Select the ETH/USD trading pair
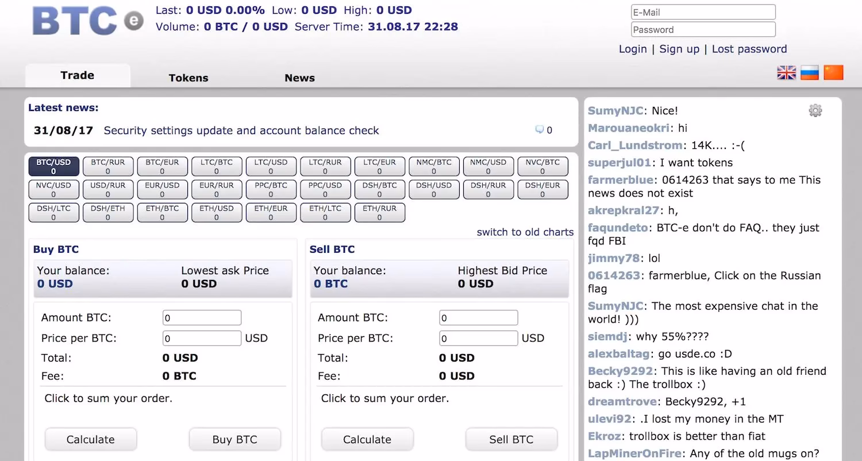The height and width of the screenshot is (461, 862). [x=217, y=212]
